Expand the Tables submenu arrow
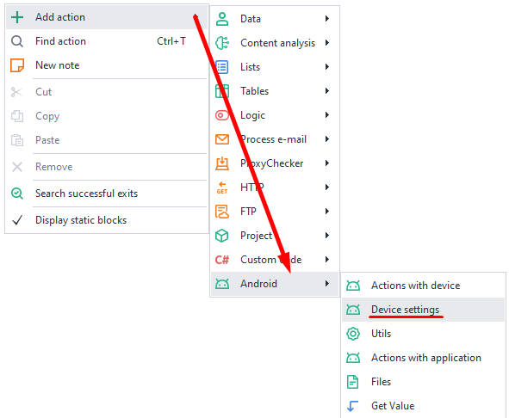 tap(327, 91)
